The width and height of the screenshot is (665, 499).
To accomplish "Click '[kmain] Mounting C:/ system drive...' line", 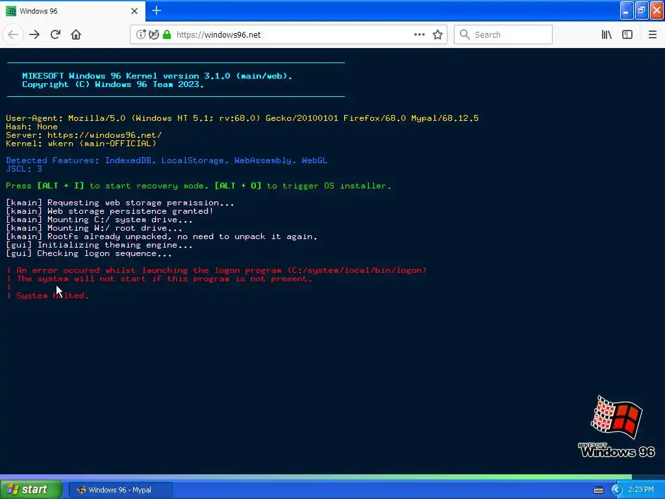I will (99, 220).
